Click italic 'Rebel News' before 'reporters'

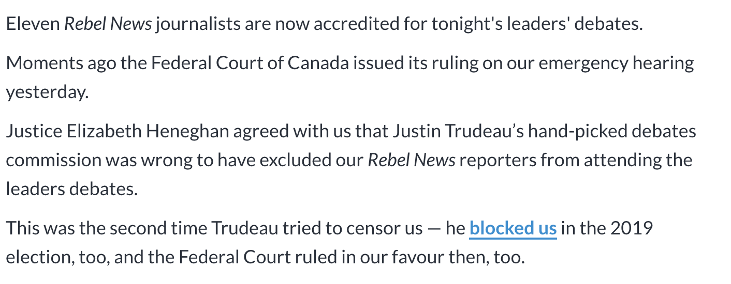(x=412, y=160)
